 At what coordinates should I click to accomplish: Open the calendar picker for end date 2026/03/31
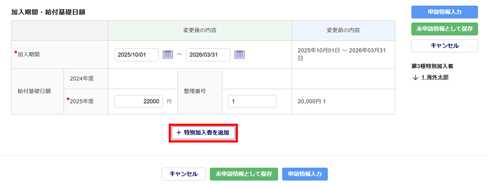tap(239, 55)
